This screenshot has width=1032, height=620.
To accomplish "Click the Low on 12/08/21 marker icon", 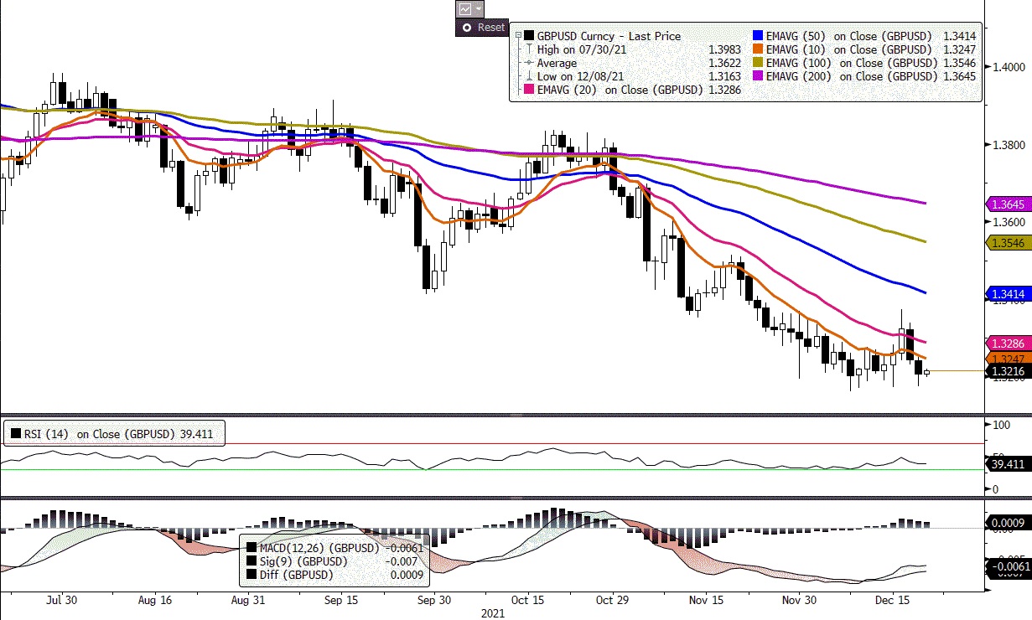I will click(x=528, y=76).
